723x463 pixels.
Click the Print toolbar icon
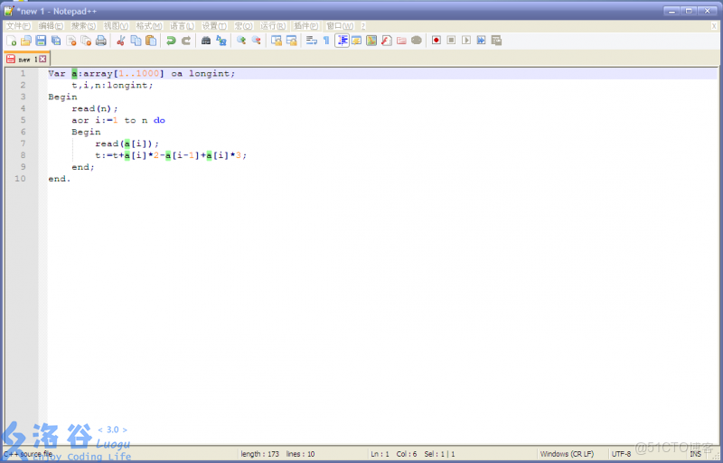101,41
